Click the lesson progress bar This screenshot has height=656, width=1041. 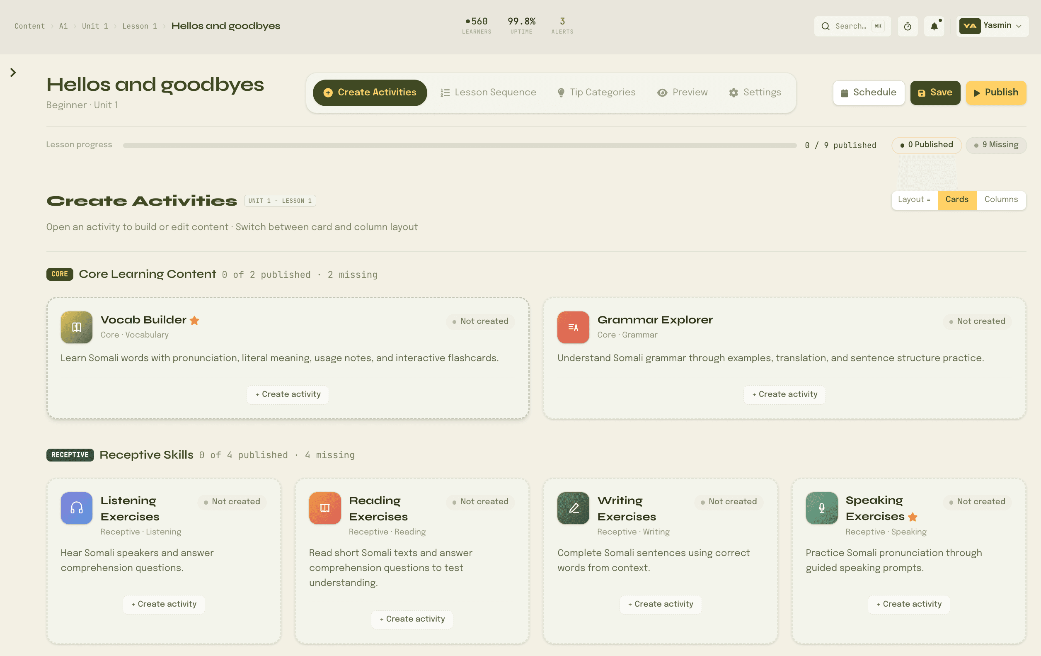click(x=460, y=145)
